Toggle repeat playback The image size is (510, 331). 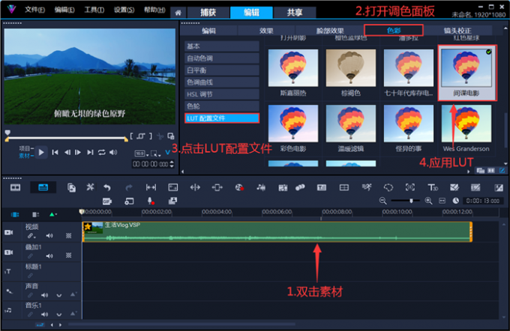(102, 152)
